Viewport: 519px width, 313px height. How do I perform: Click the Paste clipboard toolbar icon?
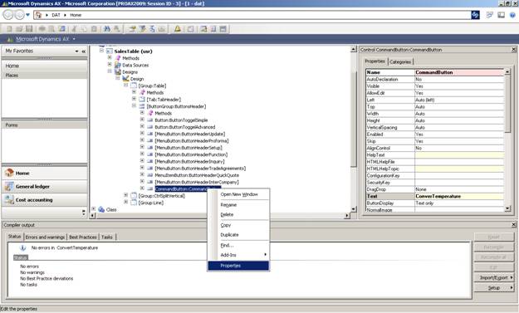pos(94,29)
